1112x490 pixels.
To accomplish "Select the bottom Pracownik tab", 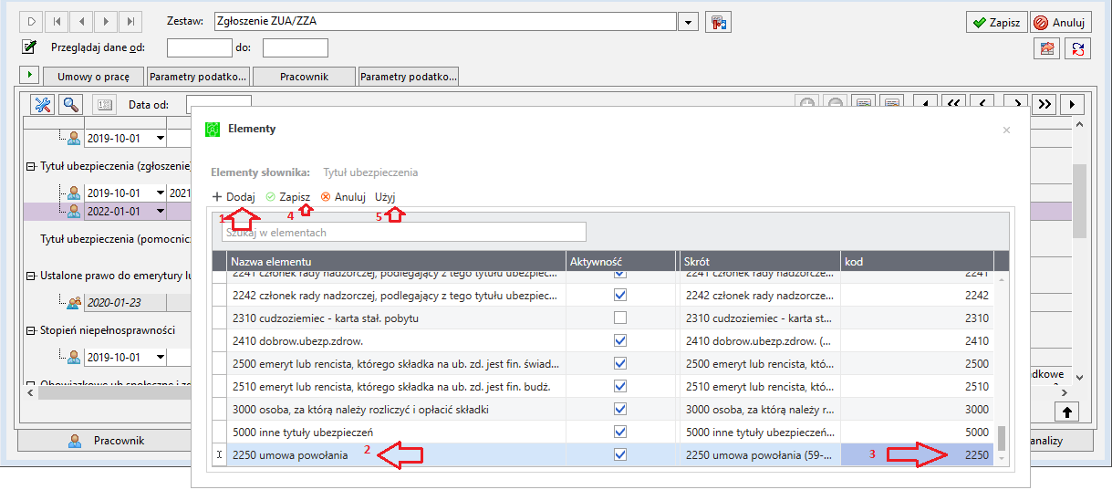I will pos(106,441).
